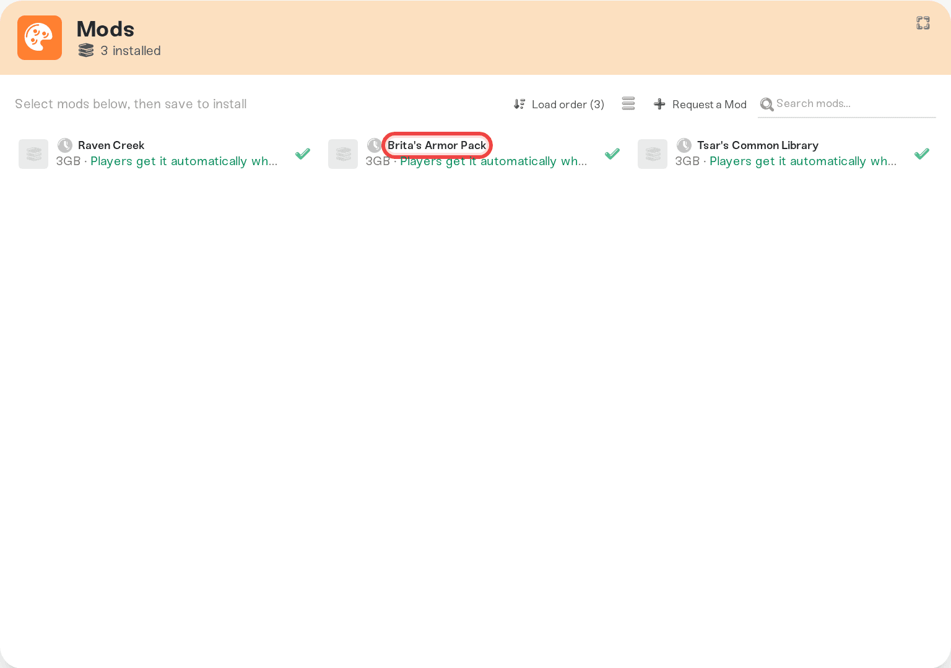Click the clock icon next to Tsar's Common Library
Screen dimensions: 951x668
684,145
